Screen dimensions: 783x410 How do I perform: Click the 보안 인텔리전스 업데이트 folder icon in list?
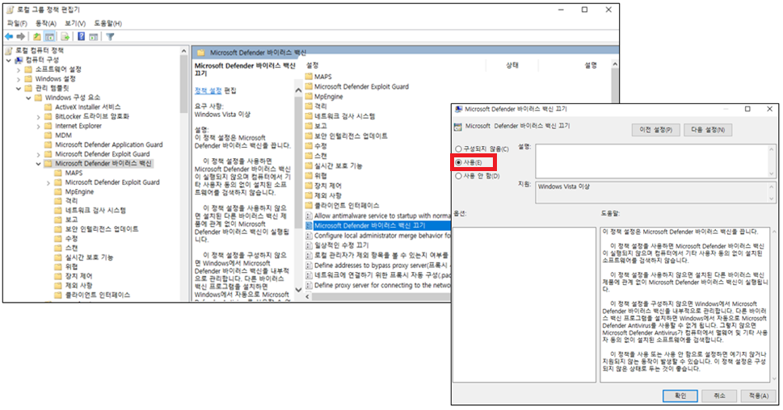point(309,136)
